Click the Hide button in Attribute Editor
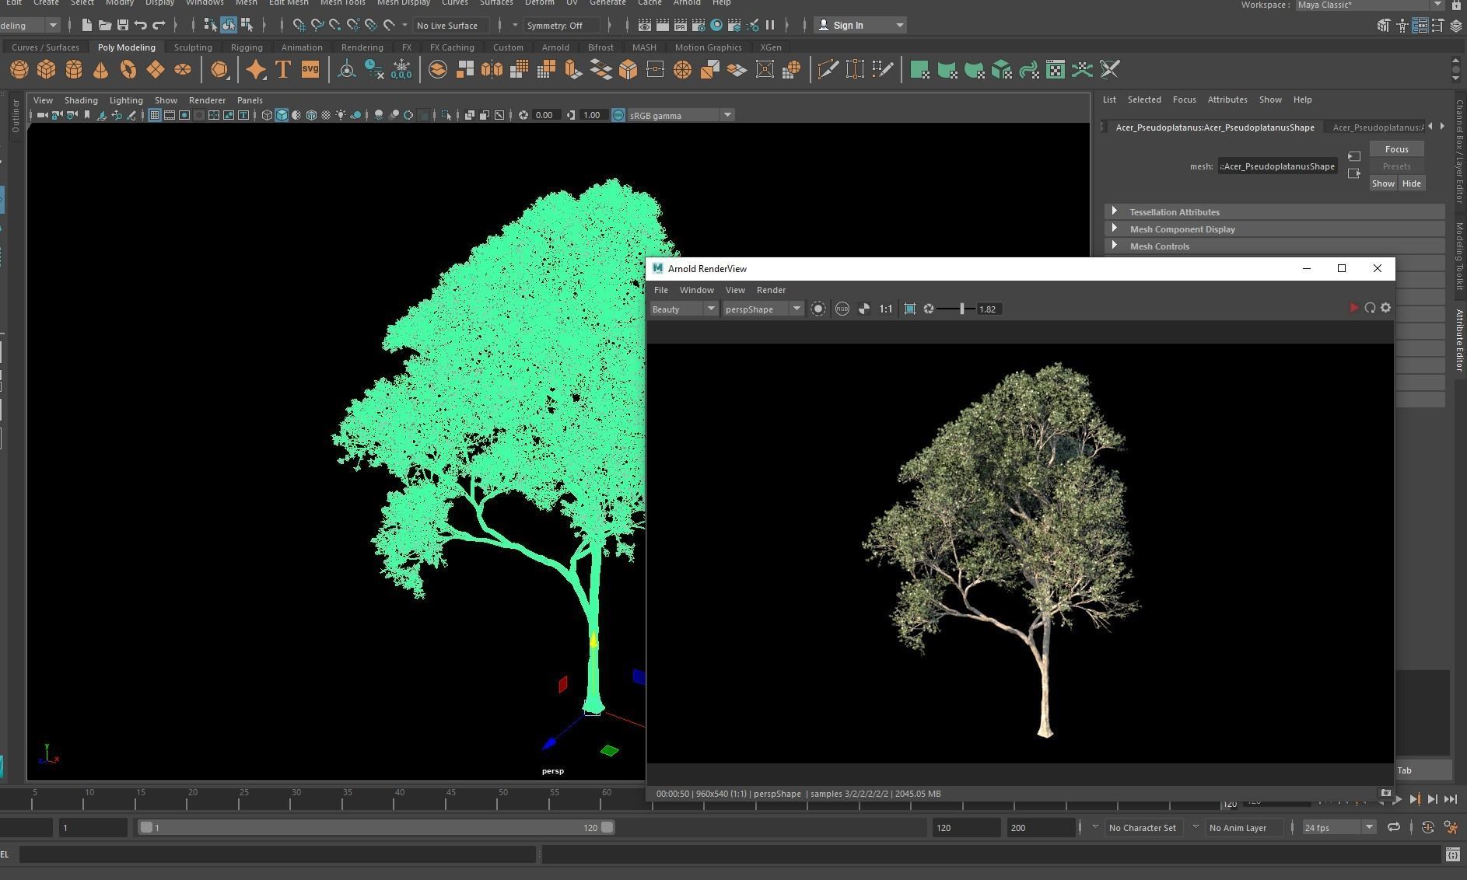 tap(1412, 183)
